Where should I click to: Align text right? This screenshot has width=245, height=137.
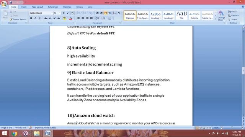click(x=87, y=18)
